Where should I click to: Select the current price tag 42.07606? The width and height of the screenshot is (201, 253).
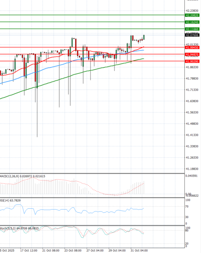pyautogui.click(x=192, y=35)
